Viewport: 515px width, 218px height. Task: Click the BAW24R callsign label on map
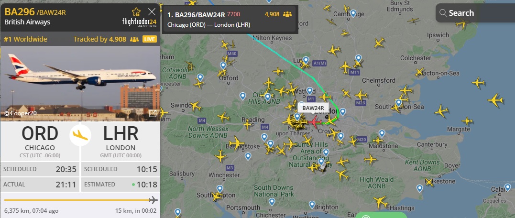pyautogui.click(x=313, y=108)
